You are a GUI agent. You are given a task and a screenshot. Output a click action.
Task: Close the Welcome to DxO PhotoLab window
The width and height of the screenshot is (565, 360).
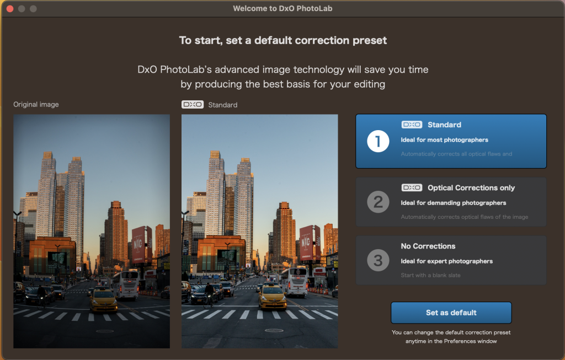(x=10, y=9)
